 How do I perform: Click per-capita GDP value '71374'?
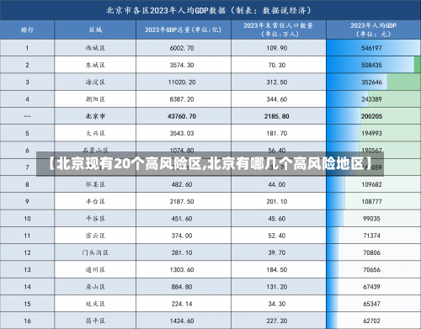(x=371, y=236)
